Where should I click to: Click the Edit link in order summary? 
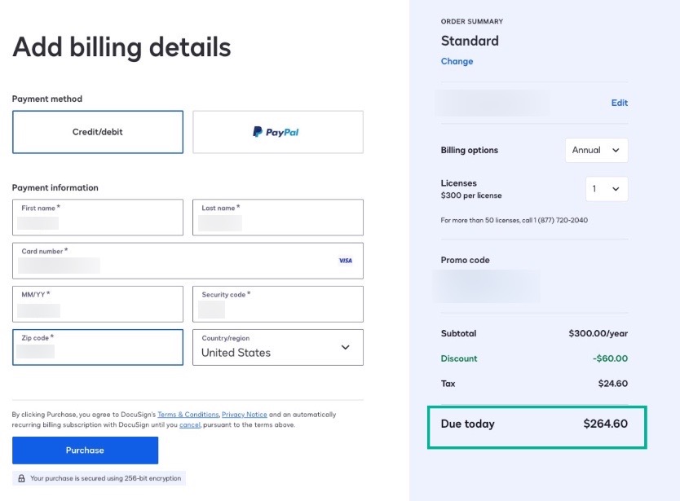pyautogui.click(x=619, y=103)
